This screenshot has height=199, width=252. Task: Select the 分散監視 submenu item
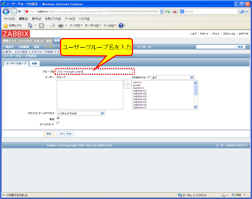24,47
